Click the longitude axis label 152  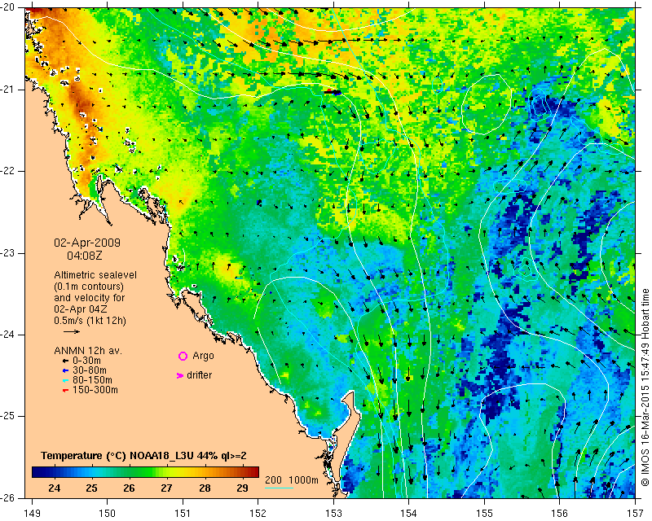pos(258,514)
